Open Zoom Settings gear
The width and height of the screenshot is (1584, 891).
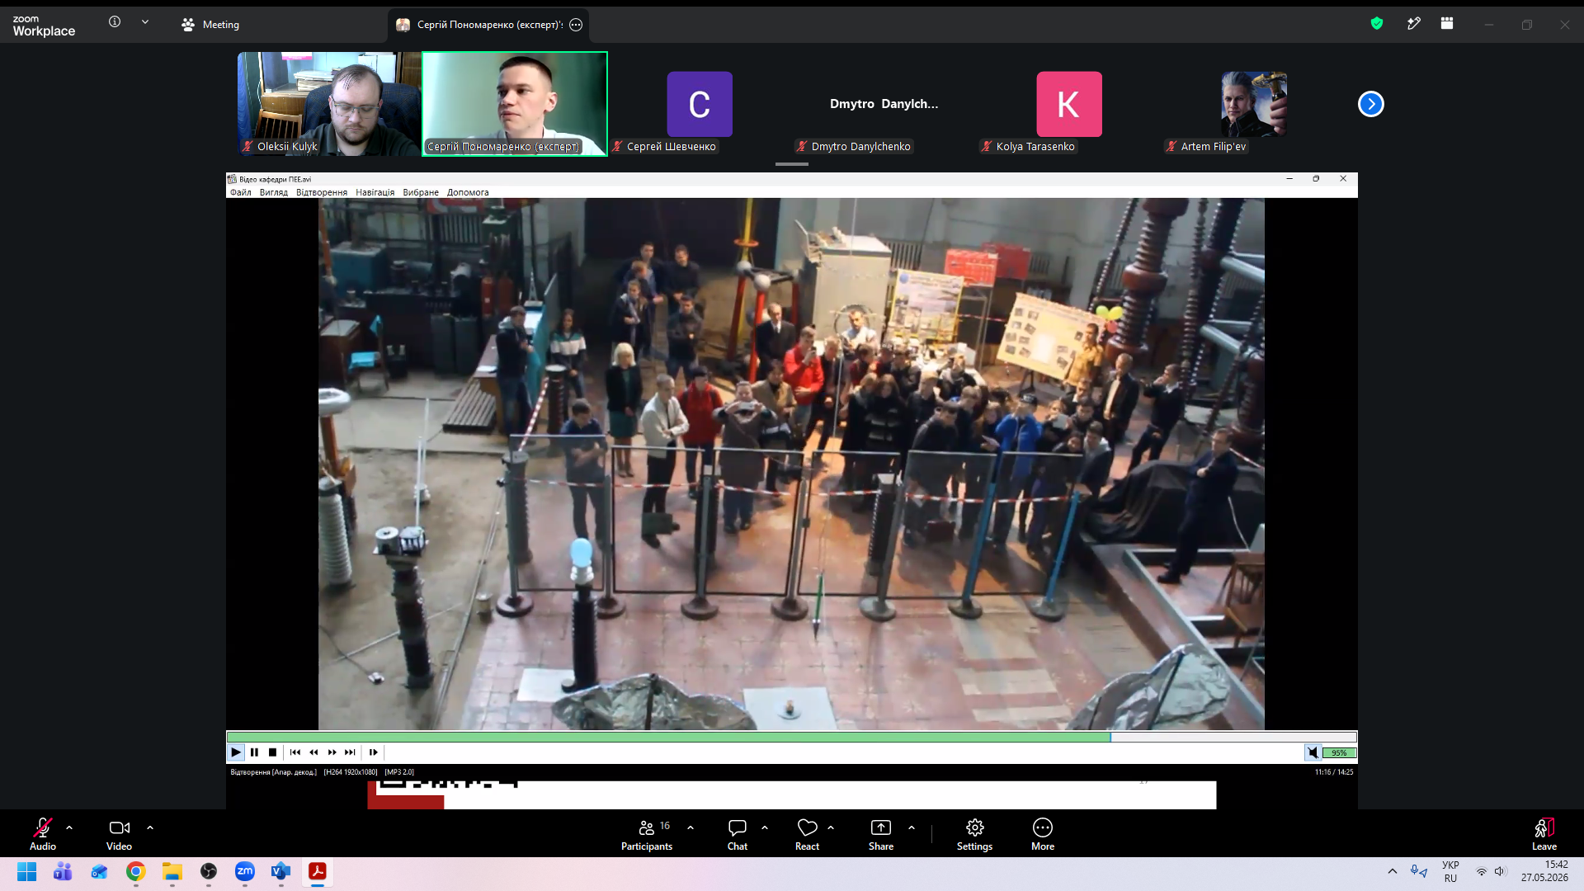pyautogui.click(x=974, y=834)
